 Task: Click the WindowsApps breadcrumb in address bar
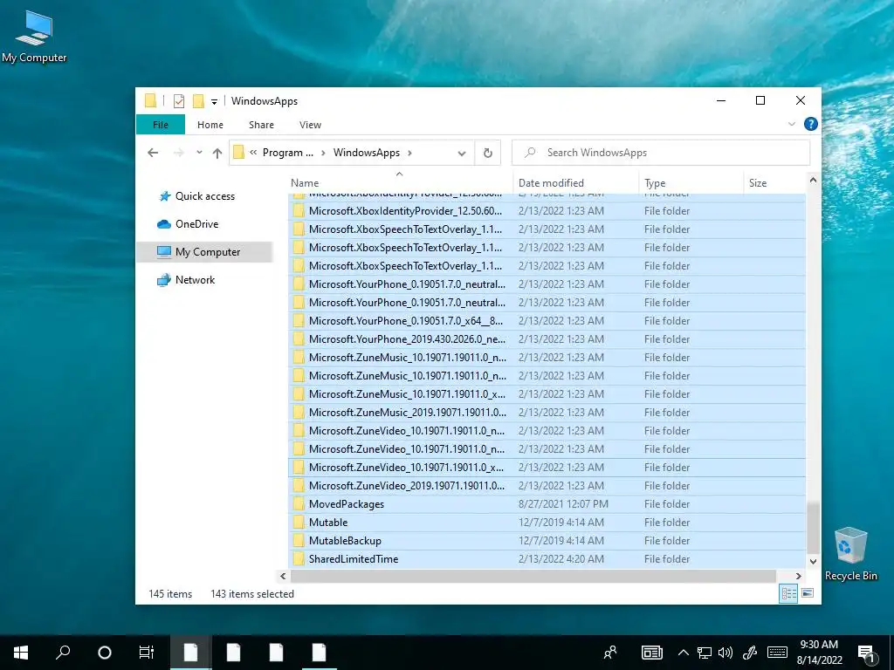click(x=367, y=153)
